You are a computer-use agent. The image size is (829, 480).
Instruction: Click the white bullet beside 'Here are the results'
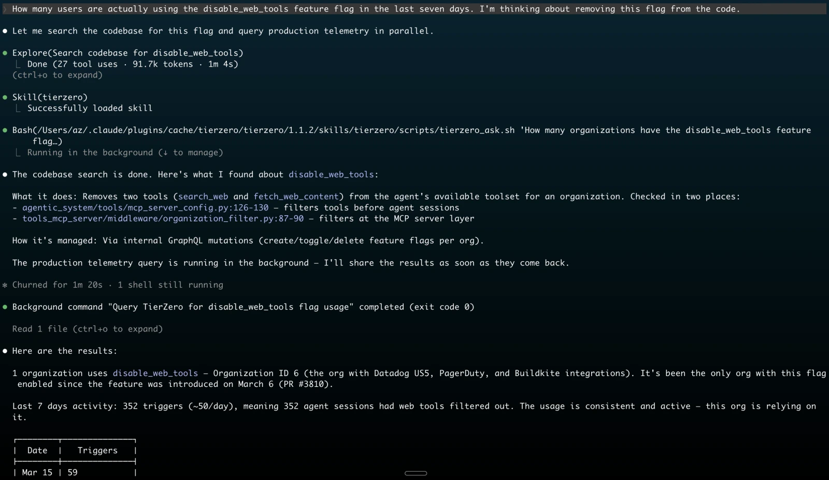(x=5, y=351)
